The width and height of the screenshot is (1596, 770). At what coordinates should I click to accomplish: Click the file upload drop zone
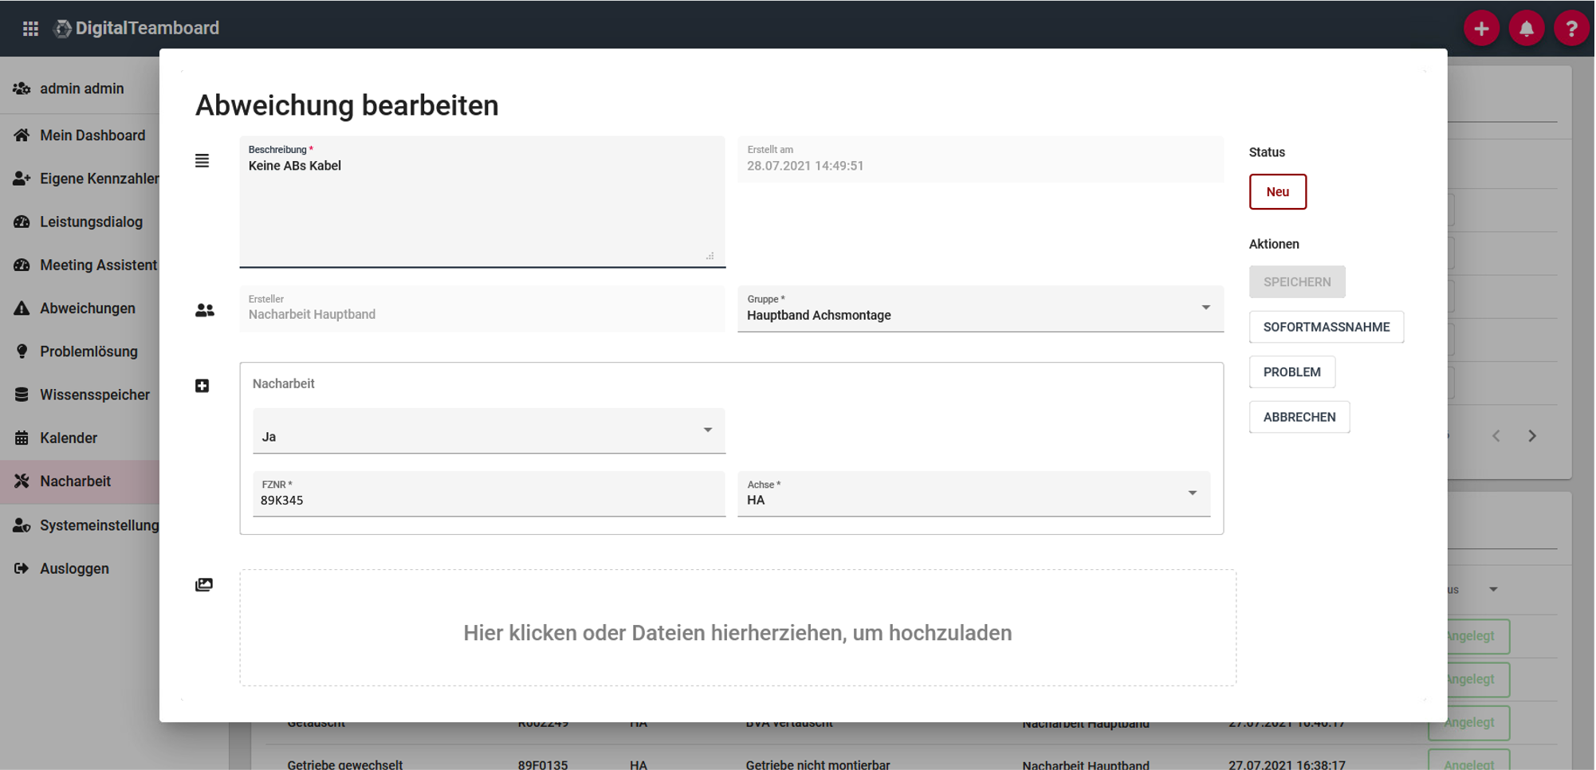[x=737, y=627]
